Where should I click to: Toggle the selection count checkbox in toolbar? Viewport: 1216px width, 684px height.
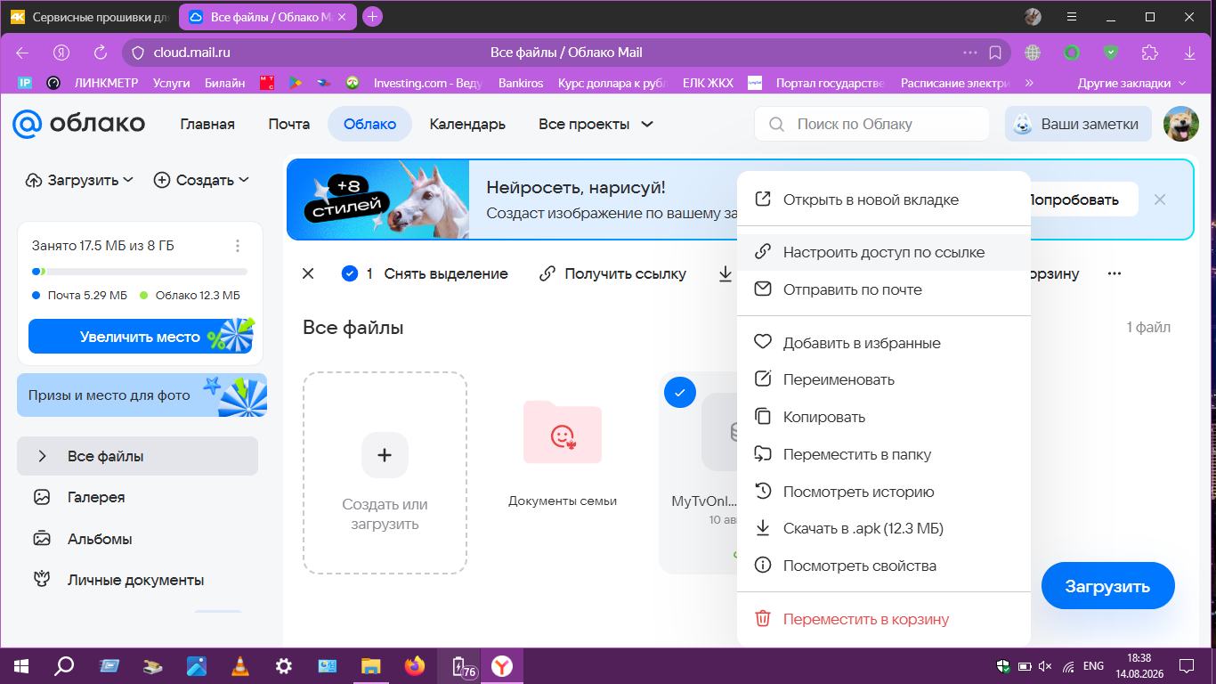click(x=350, y=274)
